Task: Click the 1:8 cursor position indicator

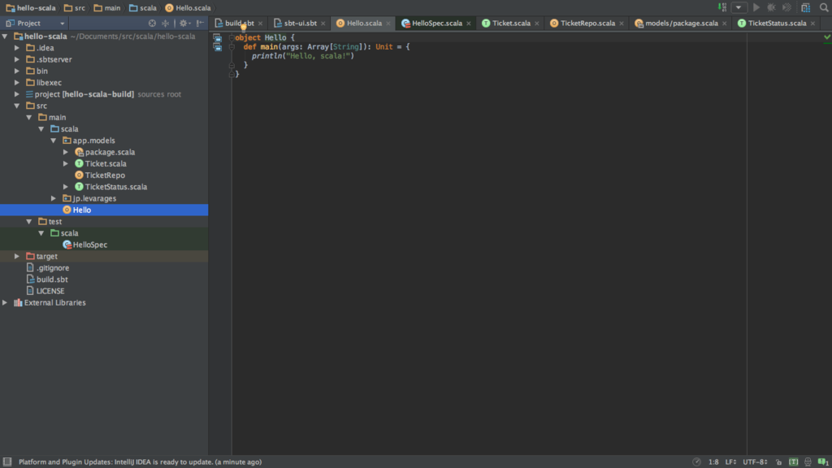Action: coord(713,462)
